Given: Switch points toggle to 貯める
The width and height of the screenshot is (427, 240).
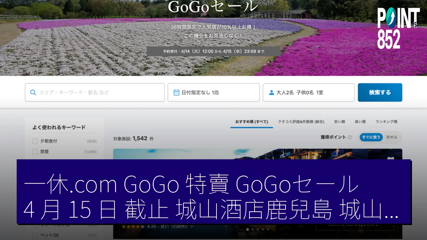Looking at the screenshot, I should tap(392, 137).
